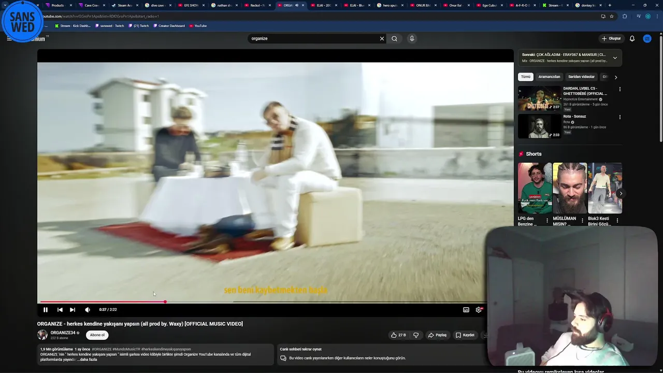Subscribe with the Abone ol button

click(x=97, y=335)
